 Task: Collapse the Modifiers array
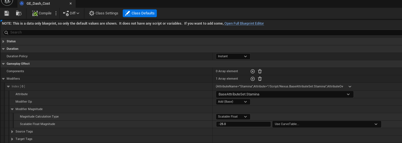(x=3, y=79)
